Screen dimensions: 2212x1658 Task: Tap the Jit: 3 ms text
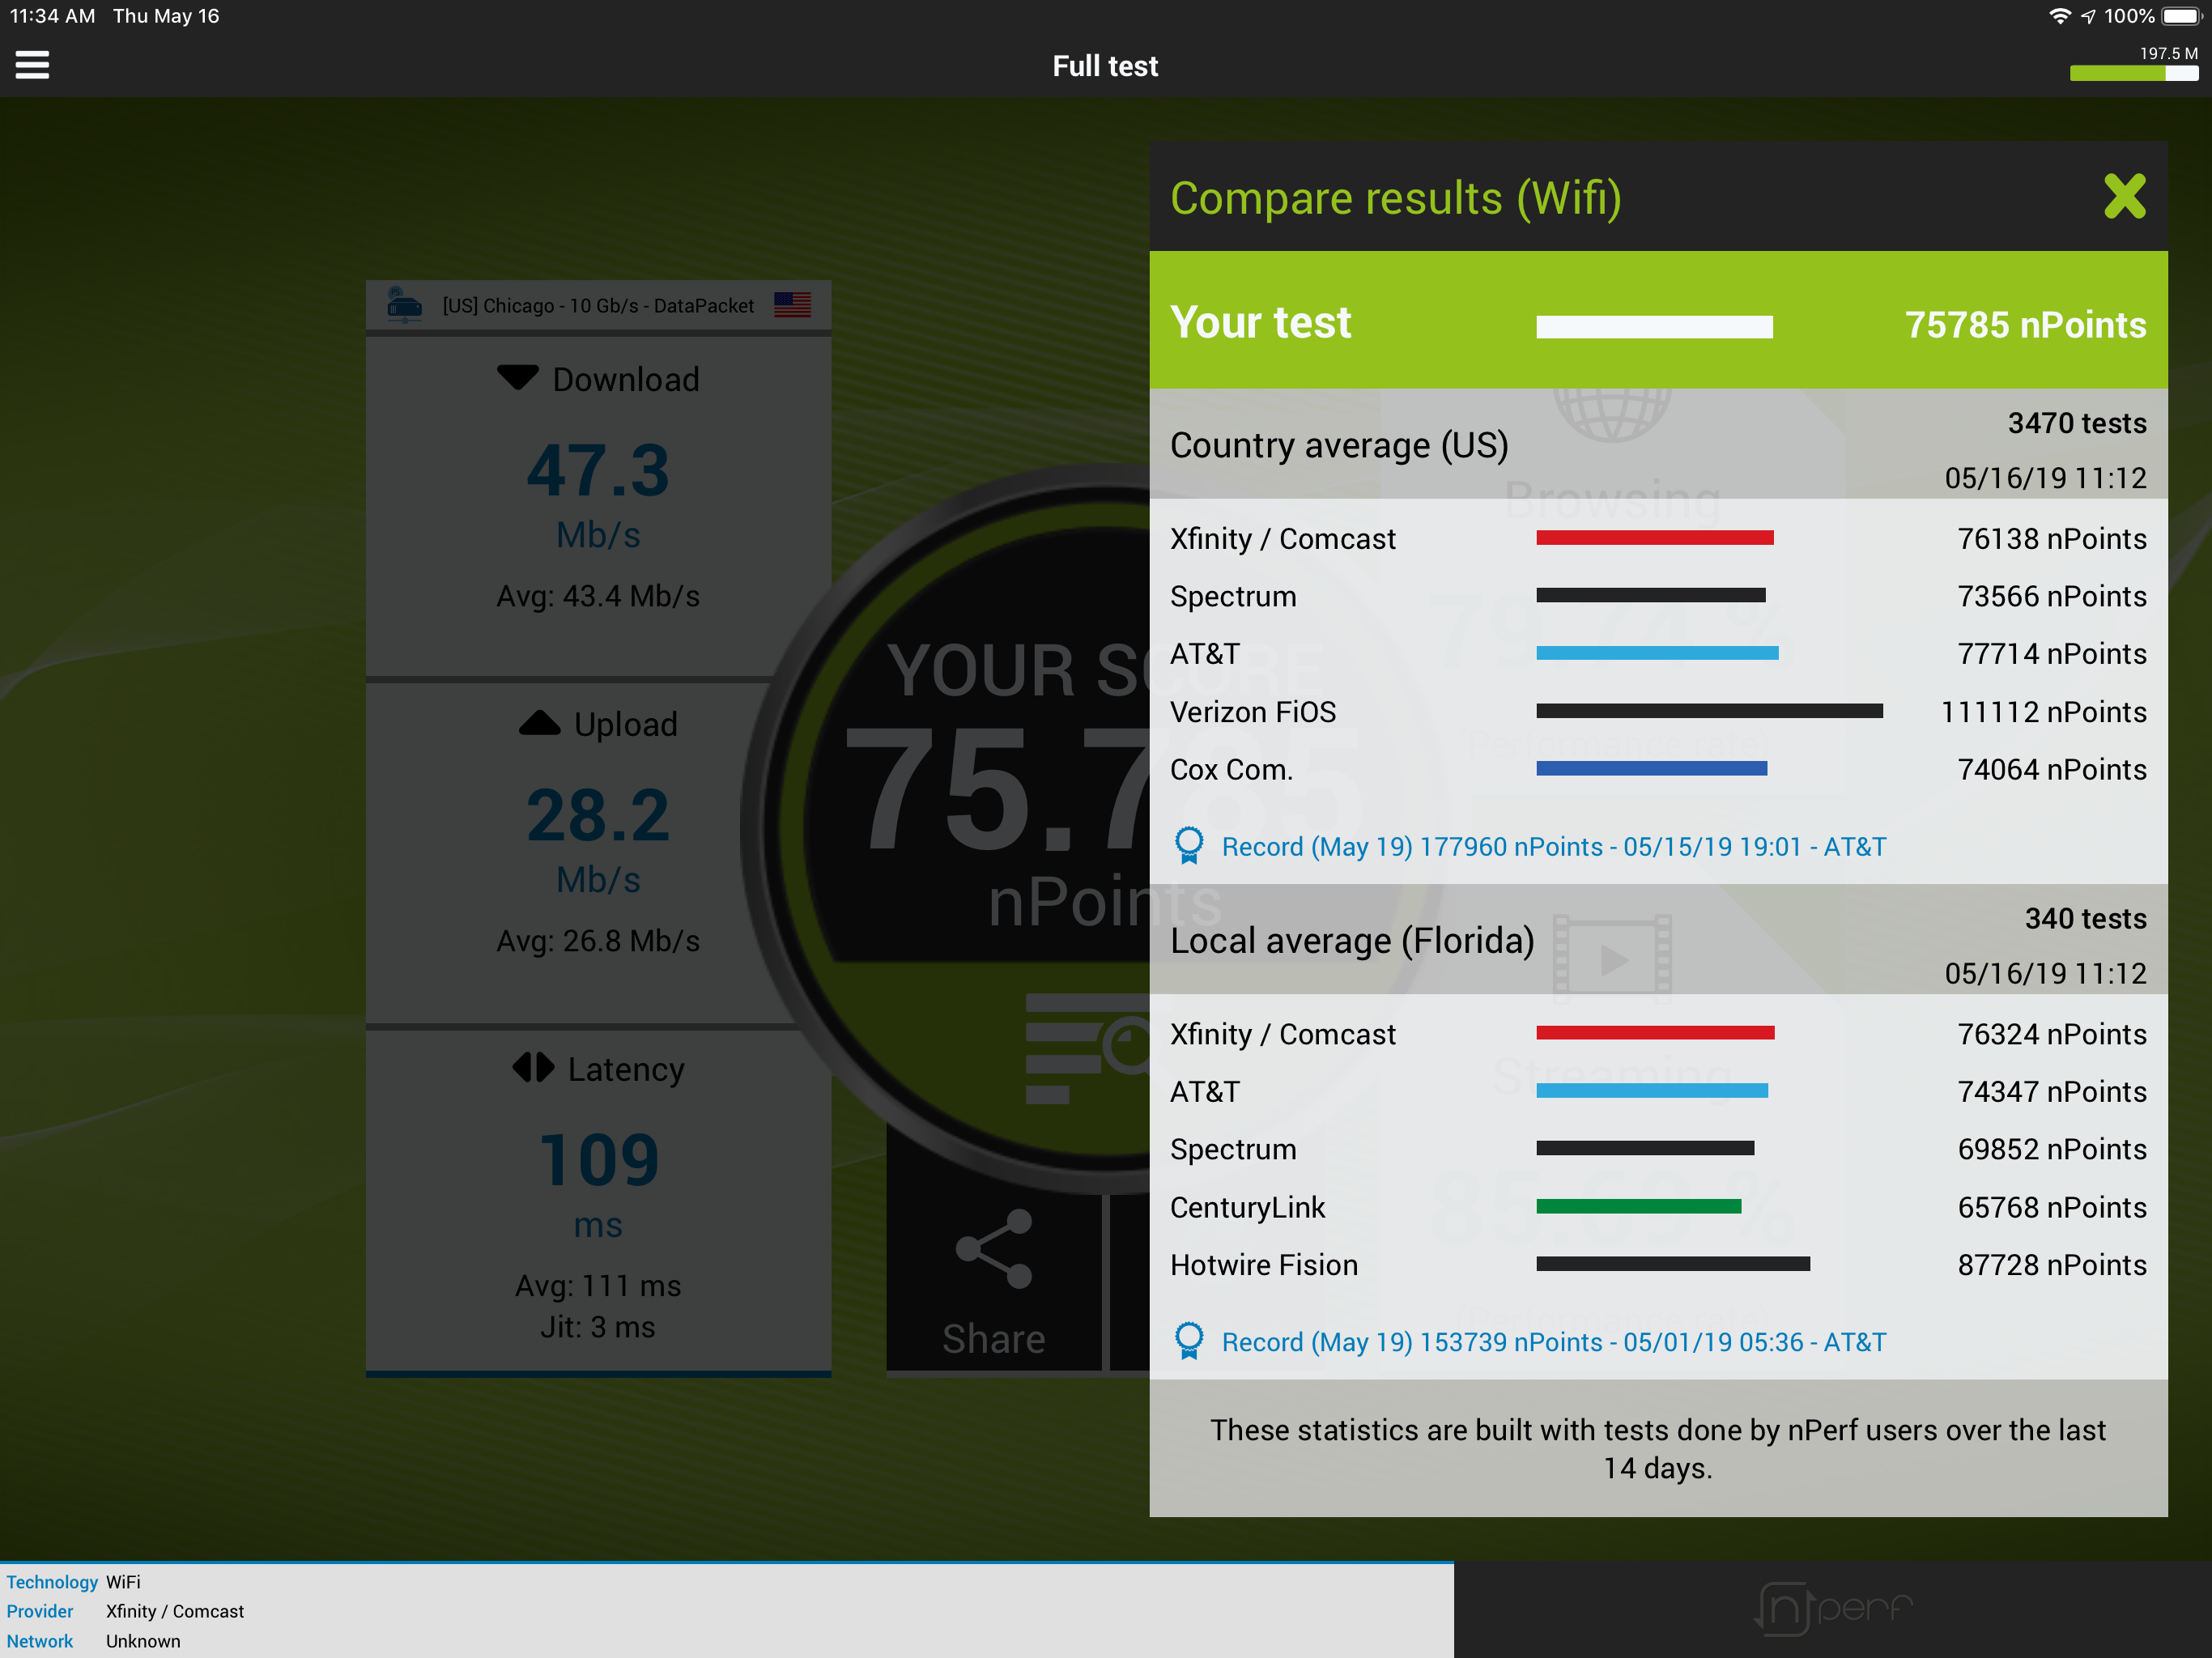tap(598, 1327)
